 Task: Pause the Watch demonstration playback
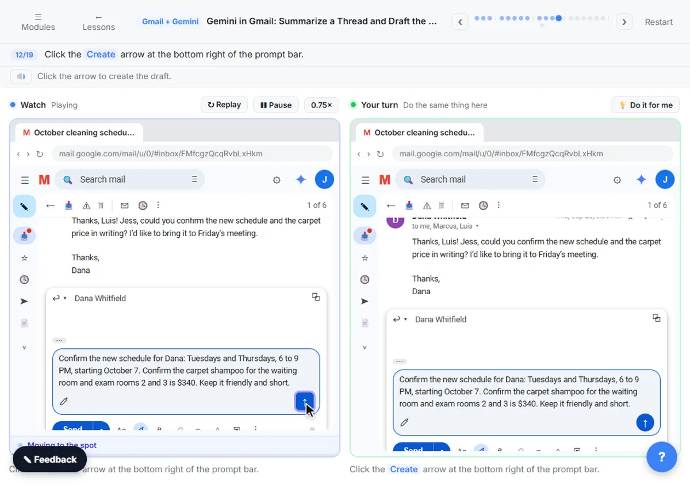pos(276,105)
